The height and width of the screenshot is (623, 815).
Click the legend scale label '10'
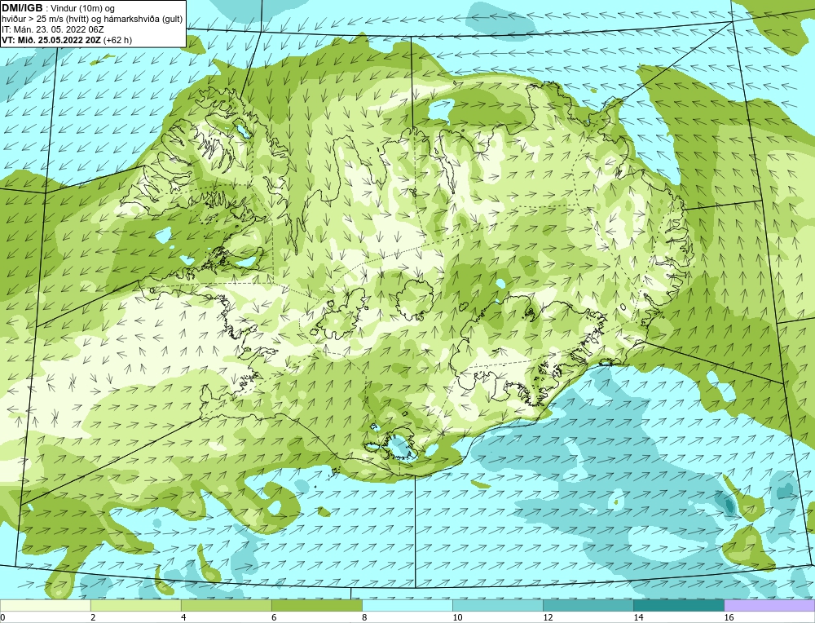click(457, 618)
